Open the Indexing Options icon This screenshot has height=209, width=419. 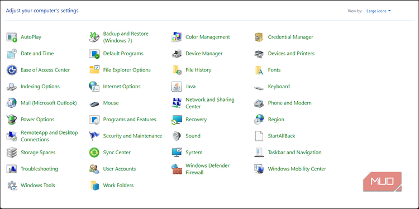tap(12, 87)
